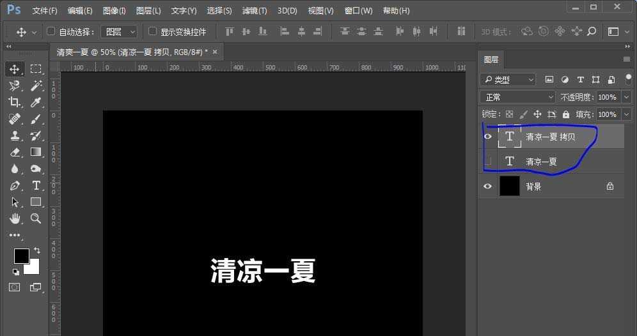Hide the 清凉一夏 拷贝 layer

pyautogui.click(x=488, y=137)
